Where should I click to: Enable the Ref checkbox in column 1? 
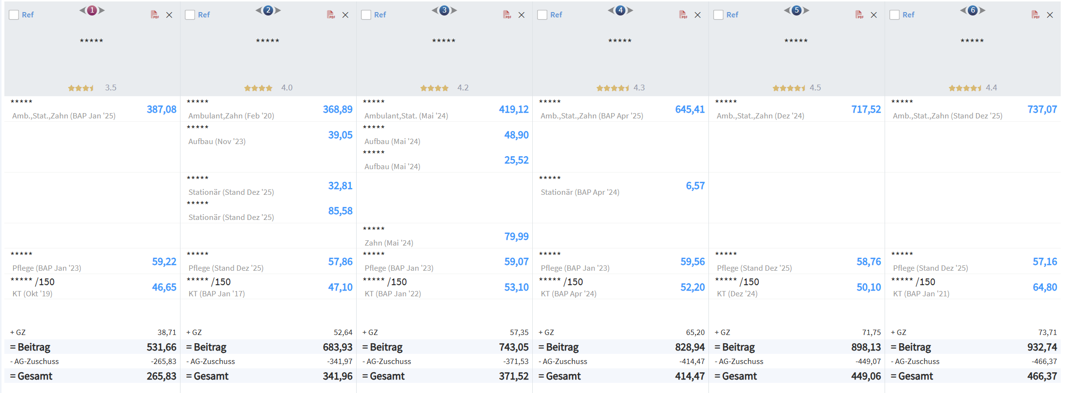click(14, 15)
